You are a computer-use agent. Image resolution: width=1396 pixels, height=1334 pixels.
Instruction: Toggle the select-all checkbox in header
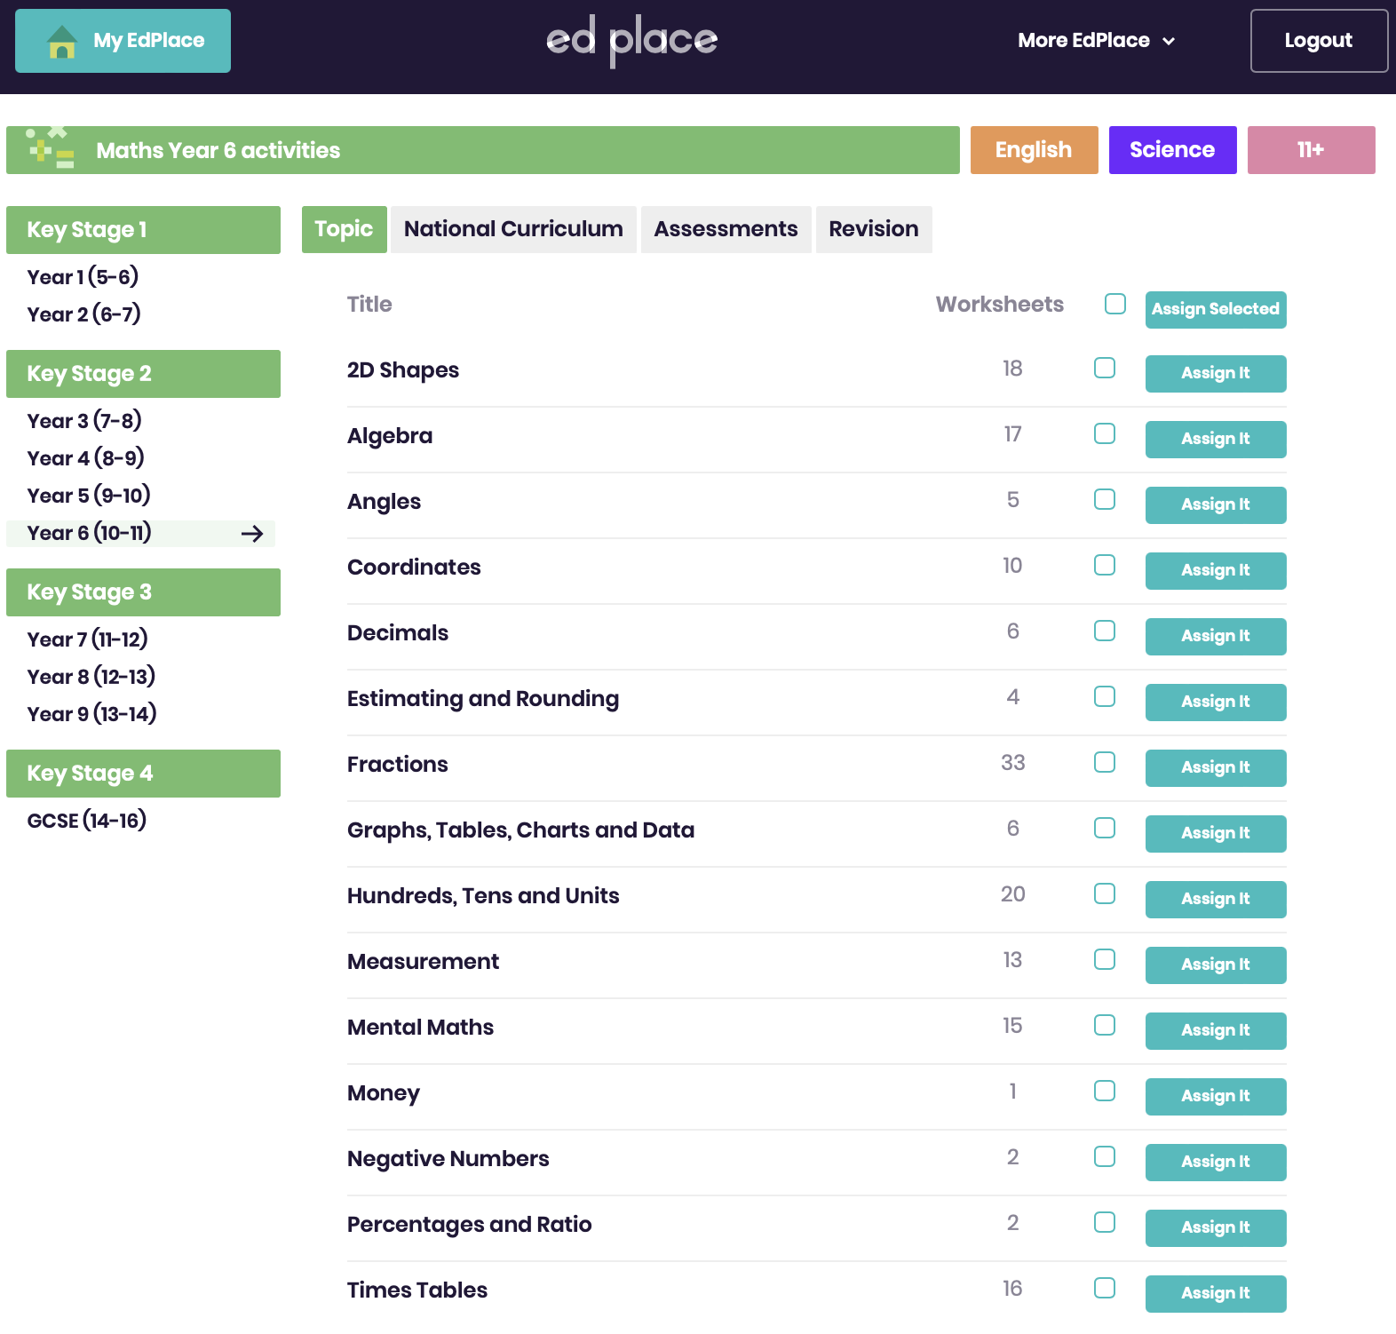tap(1115, 304)
